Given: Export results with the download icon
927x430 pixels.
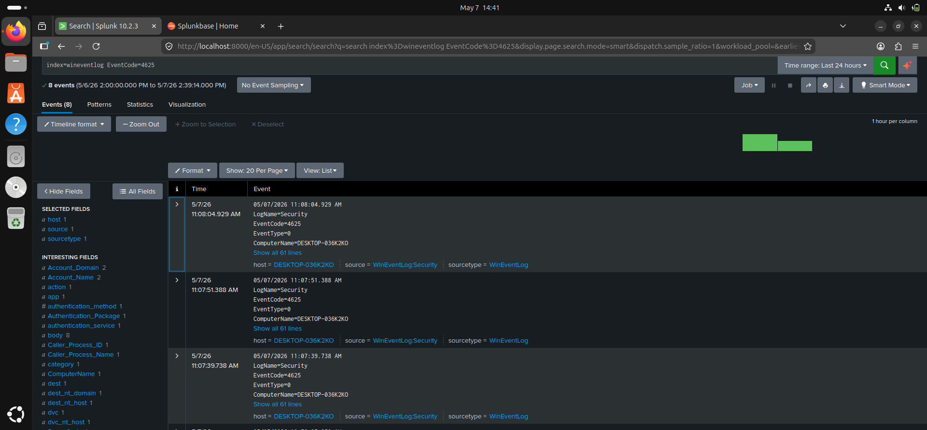Looking at the screenshot, I should point(842,85).
